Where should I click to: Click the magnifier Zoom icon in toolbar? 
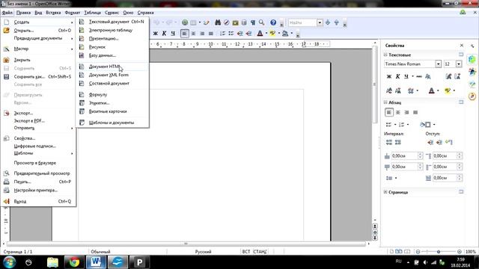click(261, 22)
